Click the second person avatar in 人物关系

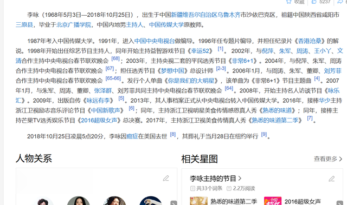pos(78,201)
